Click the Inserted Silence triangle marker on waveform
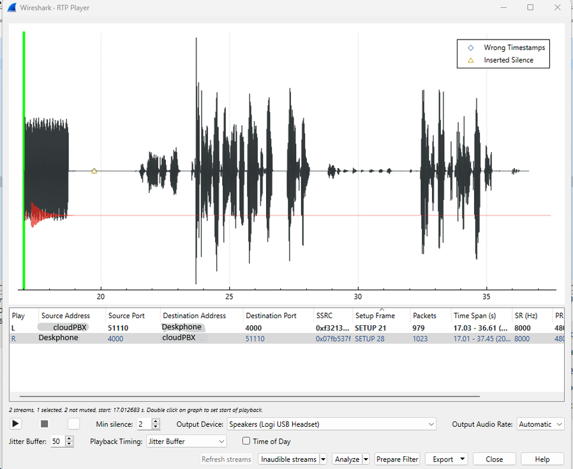Viewport: 573px width, 469px height. (x=94, y=171)
